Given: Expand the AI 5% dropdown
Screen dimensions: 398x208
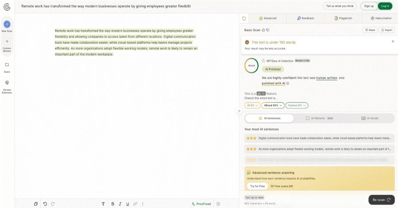Looking at the screenshot, I should (x=253, y=105).
